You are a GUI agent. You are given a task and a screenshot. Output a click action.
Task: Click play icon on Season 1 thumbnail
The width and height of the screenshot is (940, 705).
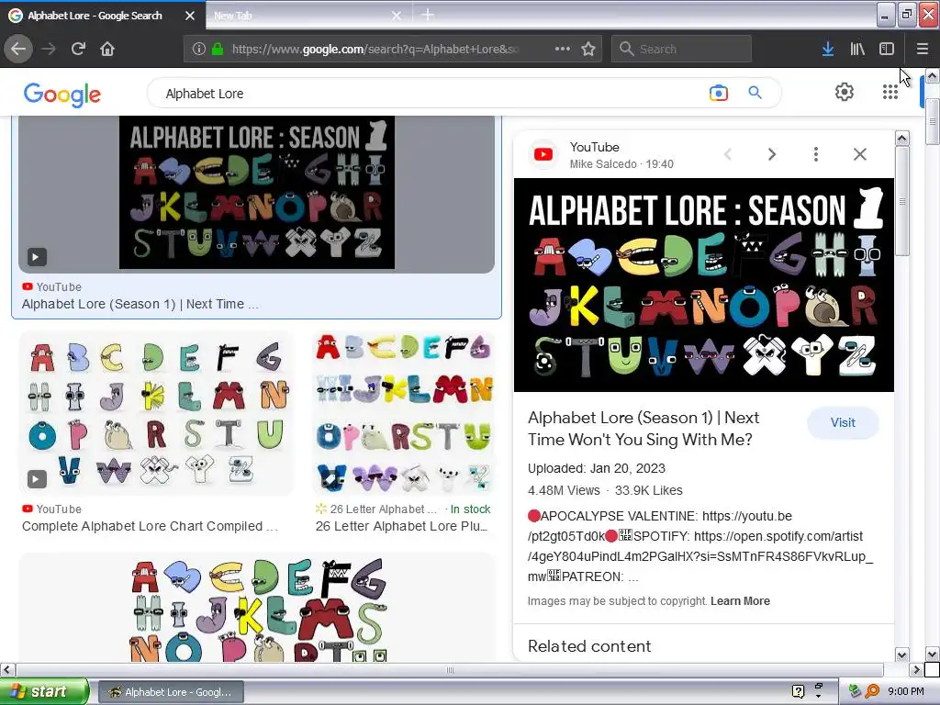point(36,257)
